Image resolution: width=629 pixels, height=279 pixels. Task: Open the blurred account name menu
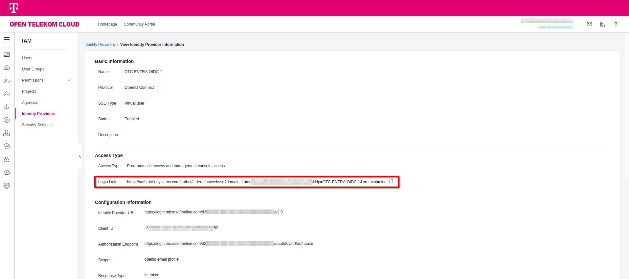click(547, 24)
